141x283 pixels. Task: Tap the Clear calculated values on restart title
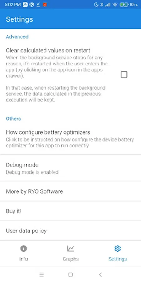pyautogui.click(x=48, y=50)
